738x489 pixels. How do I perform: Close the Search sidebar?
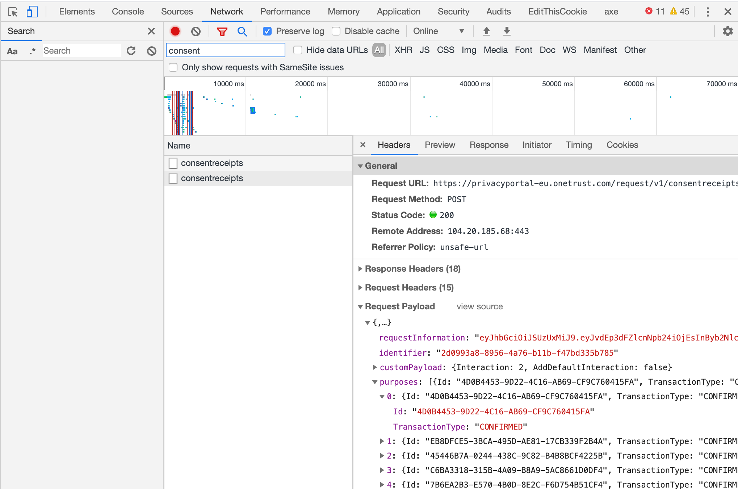click(151, 31)
